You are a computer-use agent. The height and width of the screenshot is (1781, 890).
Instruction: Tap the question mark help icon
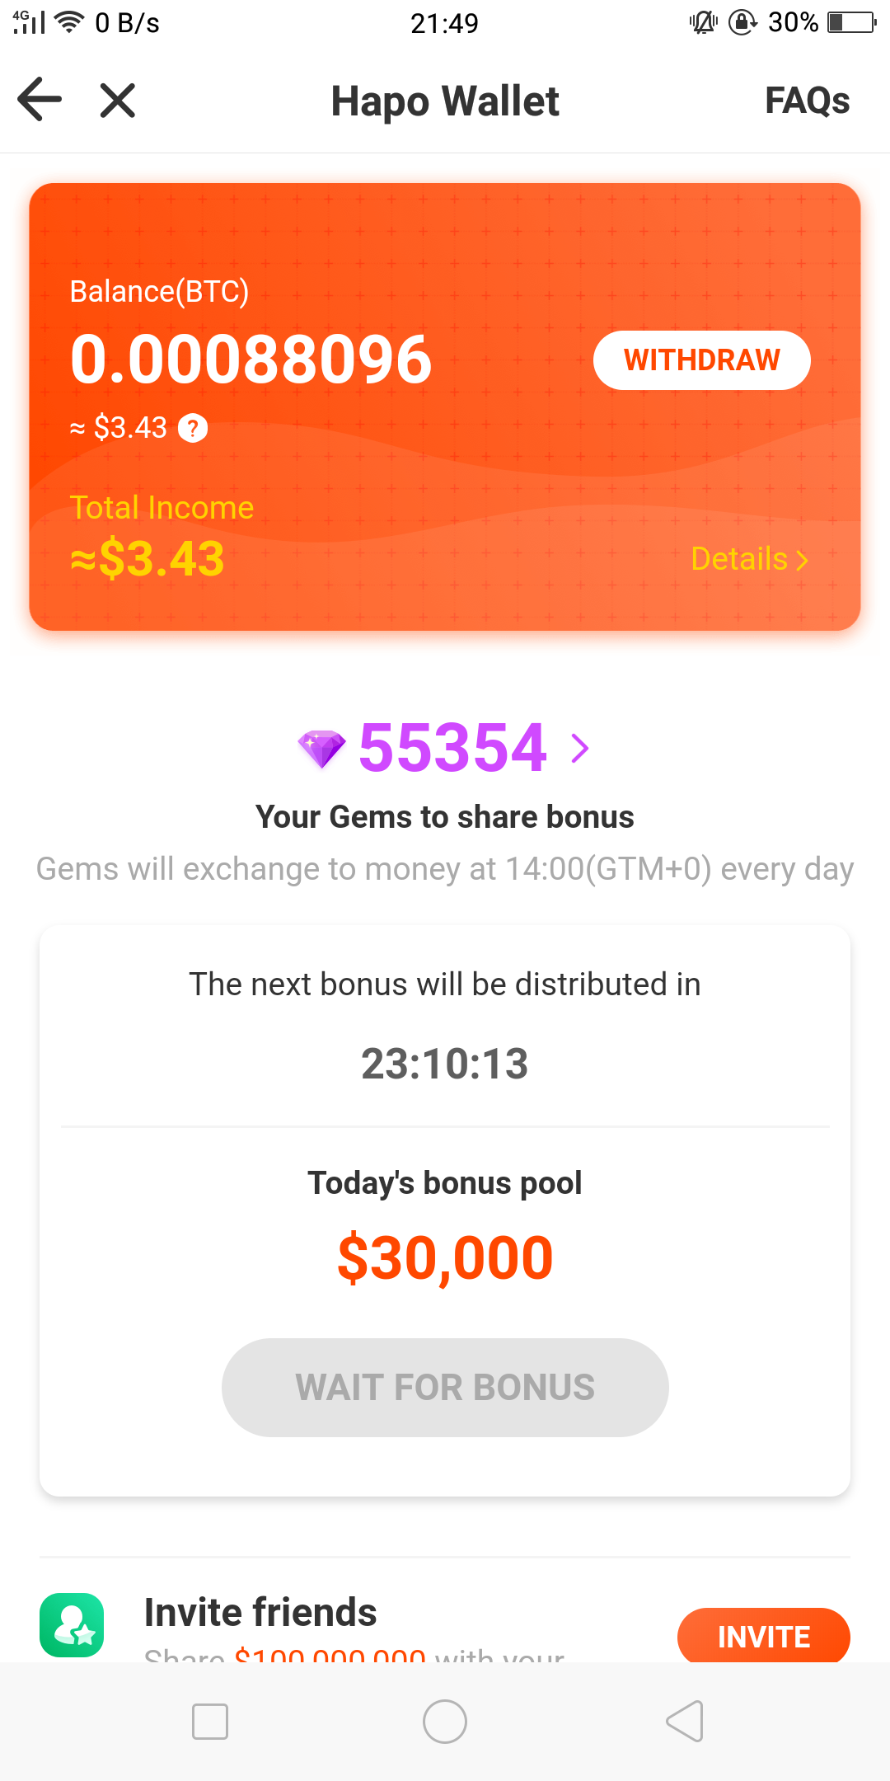(x=193, y=429)
